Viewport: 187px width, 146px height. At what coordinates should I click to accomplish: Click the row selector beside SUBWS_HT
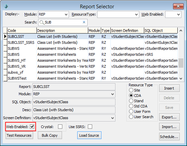coord(5,60)
